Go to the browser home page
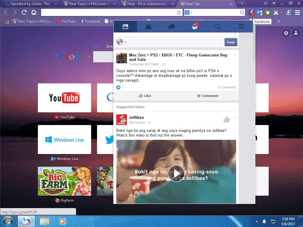The height and width of the screenshot is (227, 303). tap(34, 12)
